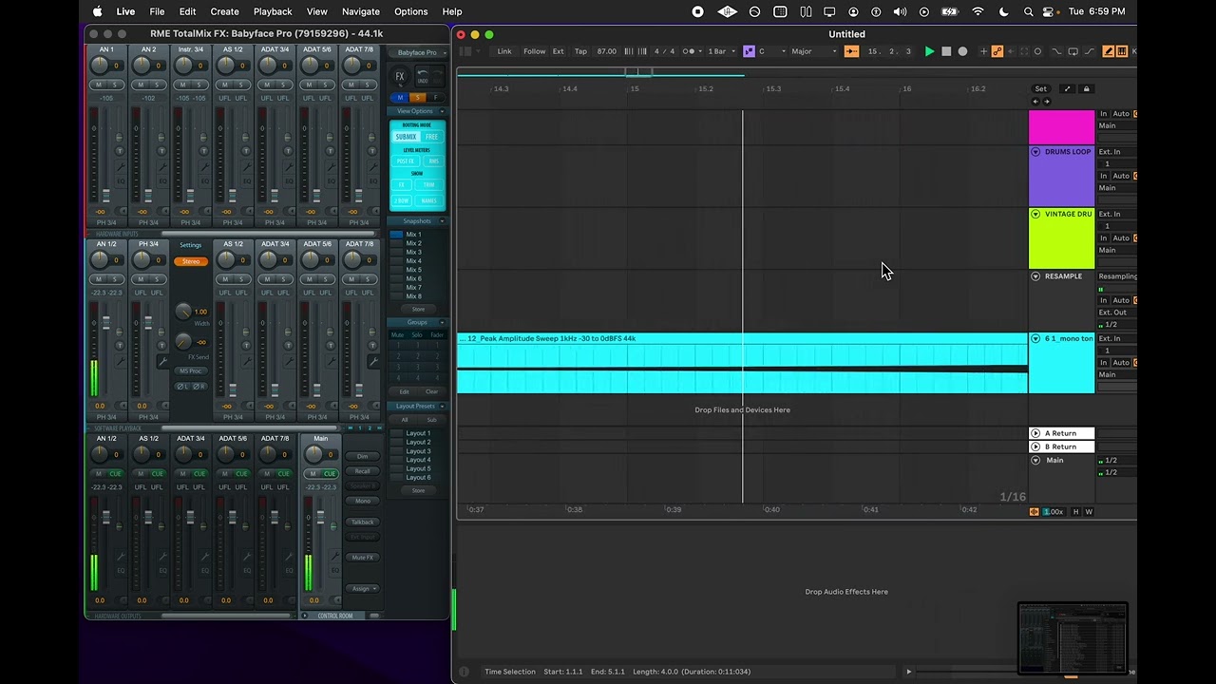Viewport: 1216px width, 684px height.
Task: Select FREE routing mode
Action: pyautogui.click(x=432, y=137)
